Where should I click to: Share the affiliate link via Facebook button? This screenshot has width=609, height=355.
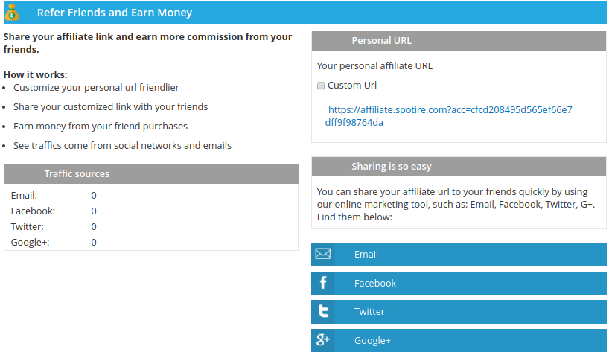tap(459, 283)
